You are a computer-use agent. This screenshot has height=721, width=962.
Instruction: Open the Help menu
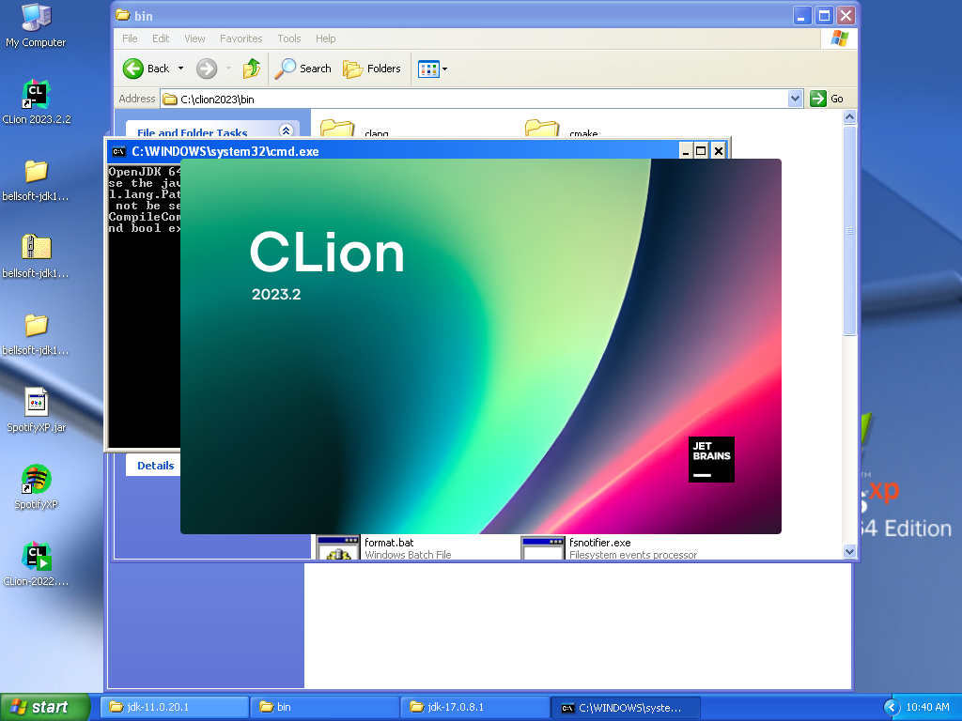point(325,38)
